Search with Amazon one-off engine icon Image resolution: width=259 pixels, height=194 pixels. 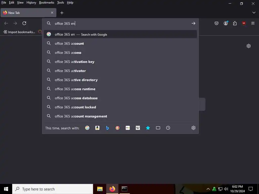pos(97,128)
